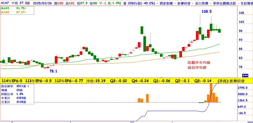Click the capital value 27.3億
Image resolution: width=253 pixels, height=123 pixels.
(x=25, y=3)
